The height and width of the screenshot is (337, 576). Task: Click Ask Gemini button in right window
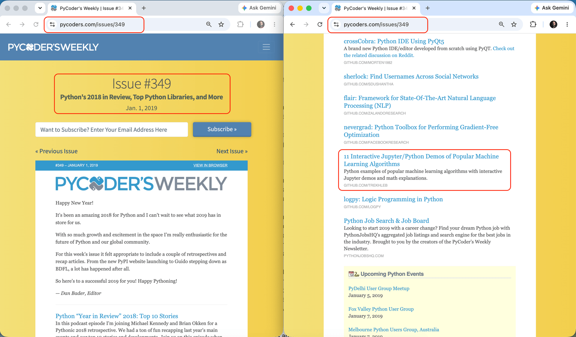pos(552,8)
